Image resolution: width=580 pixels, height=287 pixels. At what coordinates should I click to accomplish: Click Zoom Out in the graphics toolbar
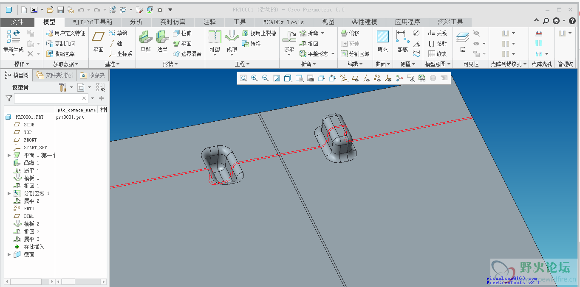(266, 78)
